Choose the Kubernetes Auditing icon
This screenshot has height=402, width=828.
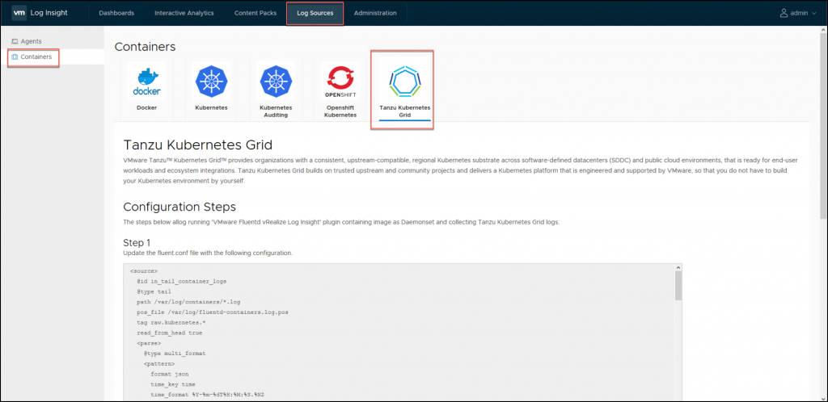click(x=276, y=82)
